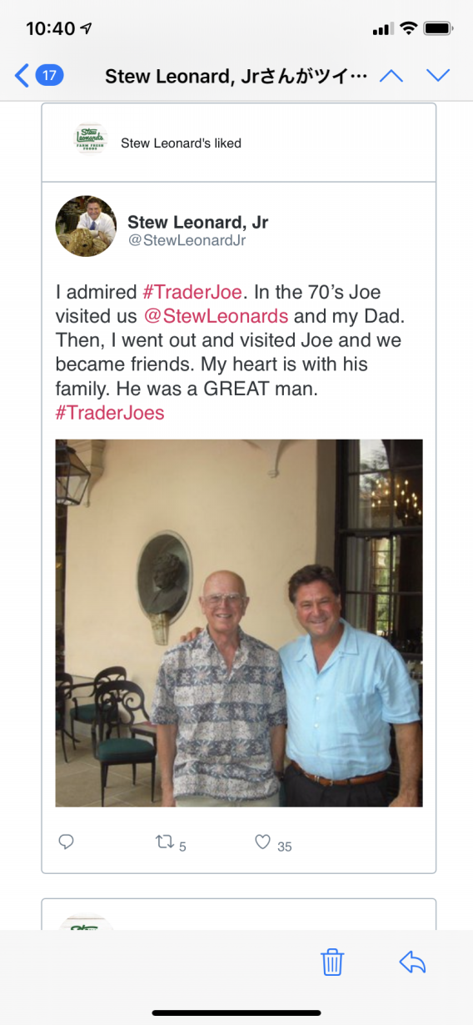
Task: Open the @StewLeonardJr handle
Action: pos(187,241)
